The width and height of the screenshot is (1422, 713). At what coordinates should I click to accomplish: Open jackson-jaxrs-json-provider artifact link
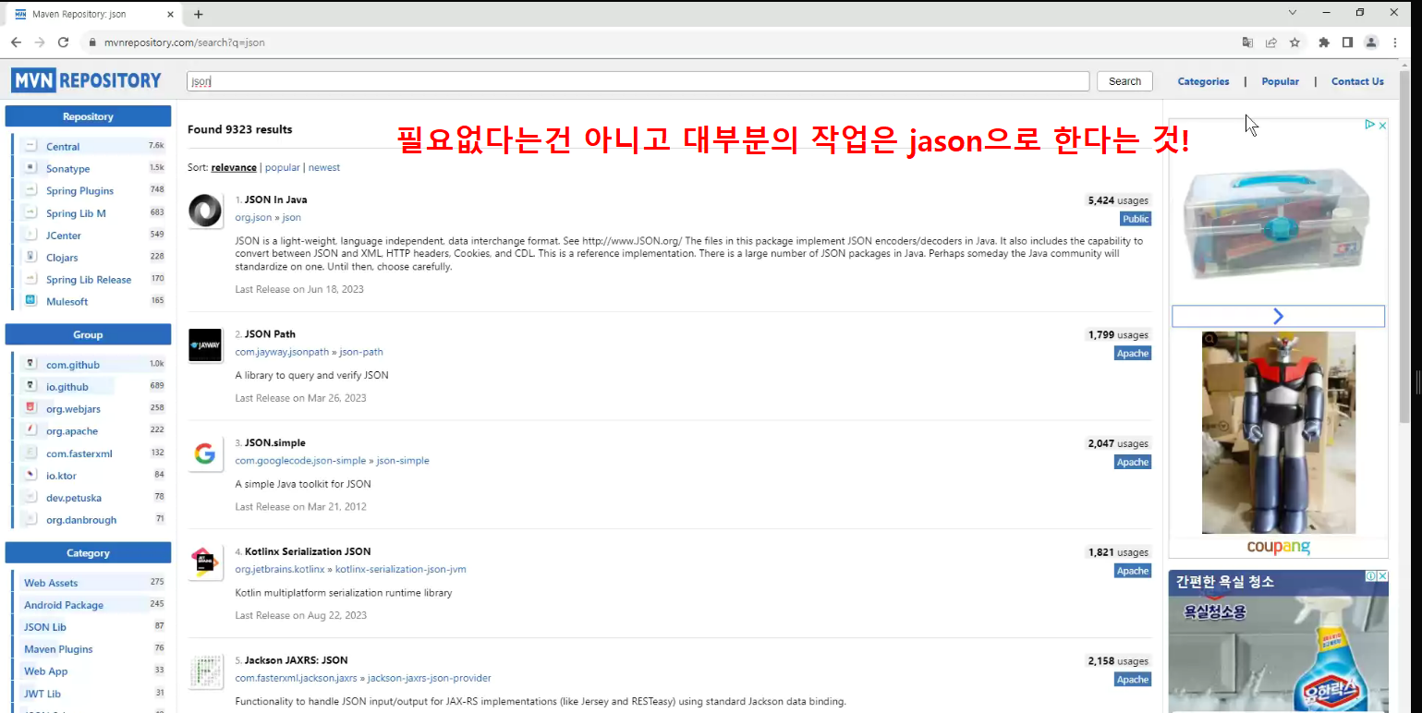(430, 678)
